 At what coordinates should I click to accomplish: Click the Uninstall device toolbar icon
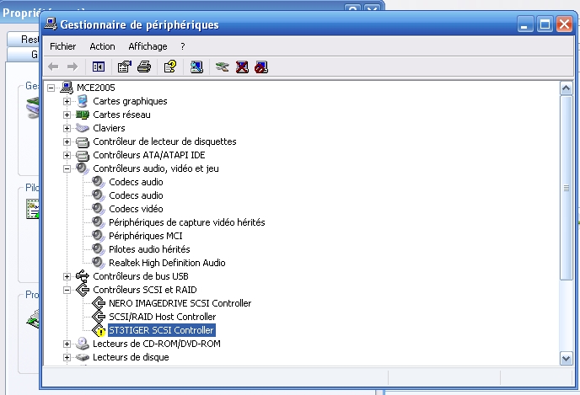[242, 67]
